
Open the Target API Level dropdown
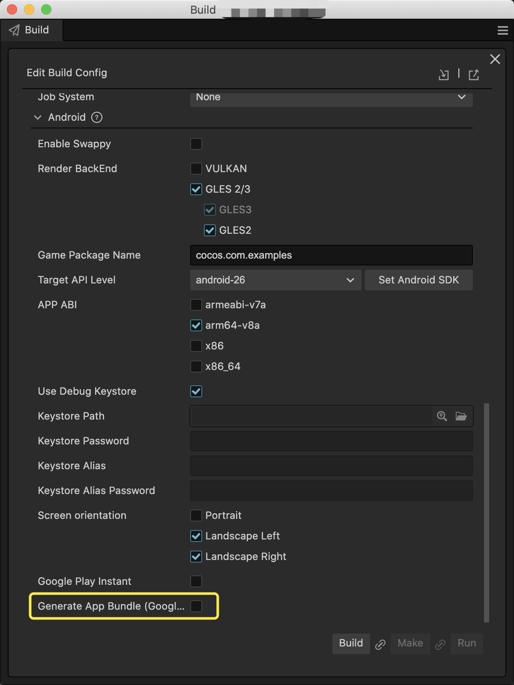click(x=275, y=280)
